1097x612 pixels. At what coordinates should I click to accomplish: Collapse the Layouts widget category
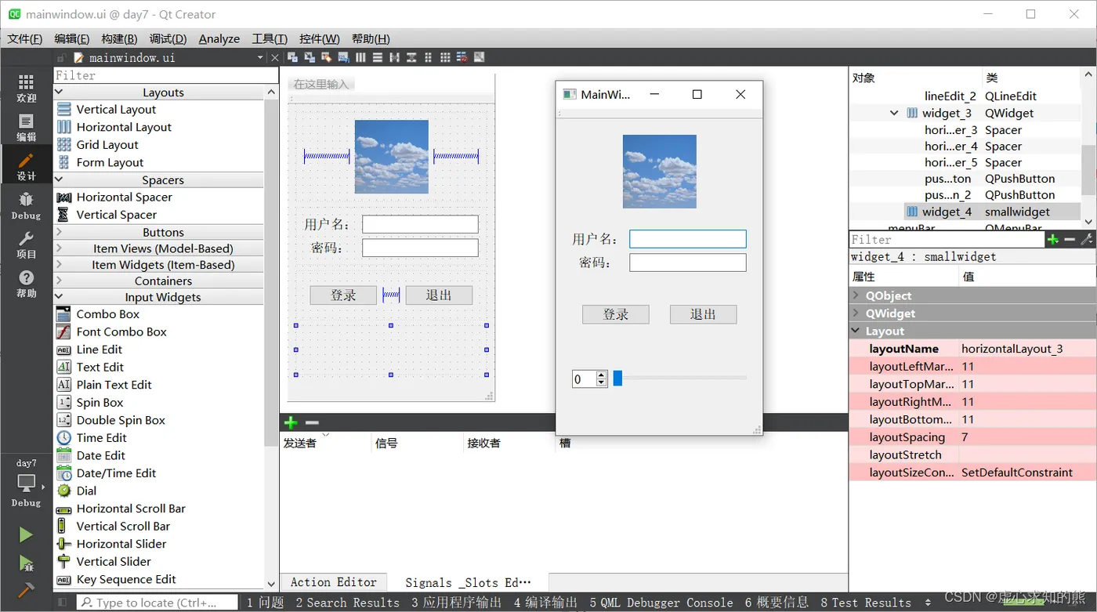pos(60,92)
